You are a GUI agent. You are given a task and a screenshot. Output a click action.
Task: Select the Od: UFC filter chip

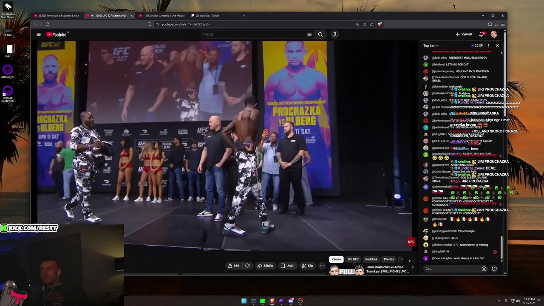[x=353, y=259]
